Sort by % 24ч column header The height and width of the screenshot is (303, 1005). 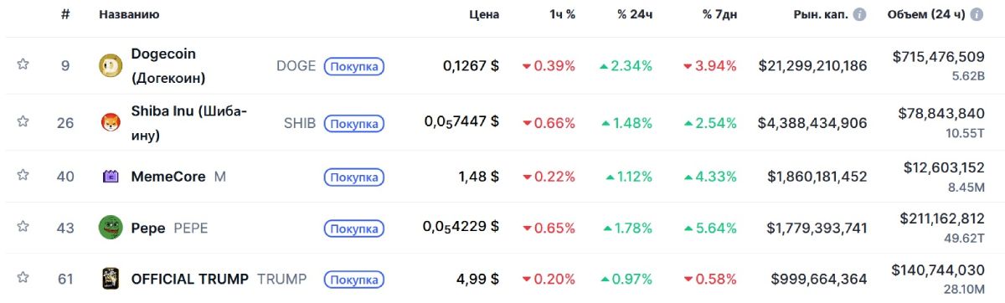[634, 14]
